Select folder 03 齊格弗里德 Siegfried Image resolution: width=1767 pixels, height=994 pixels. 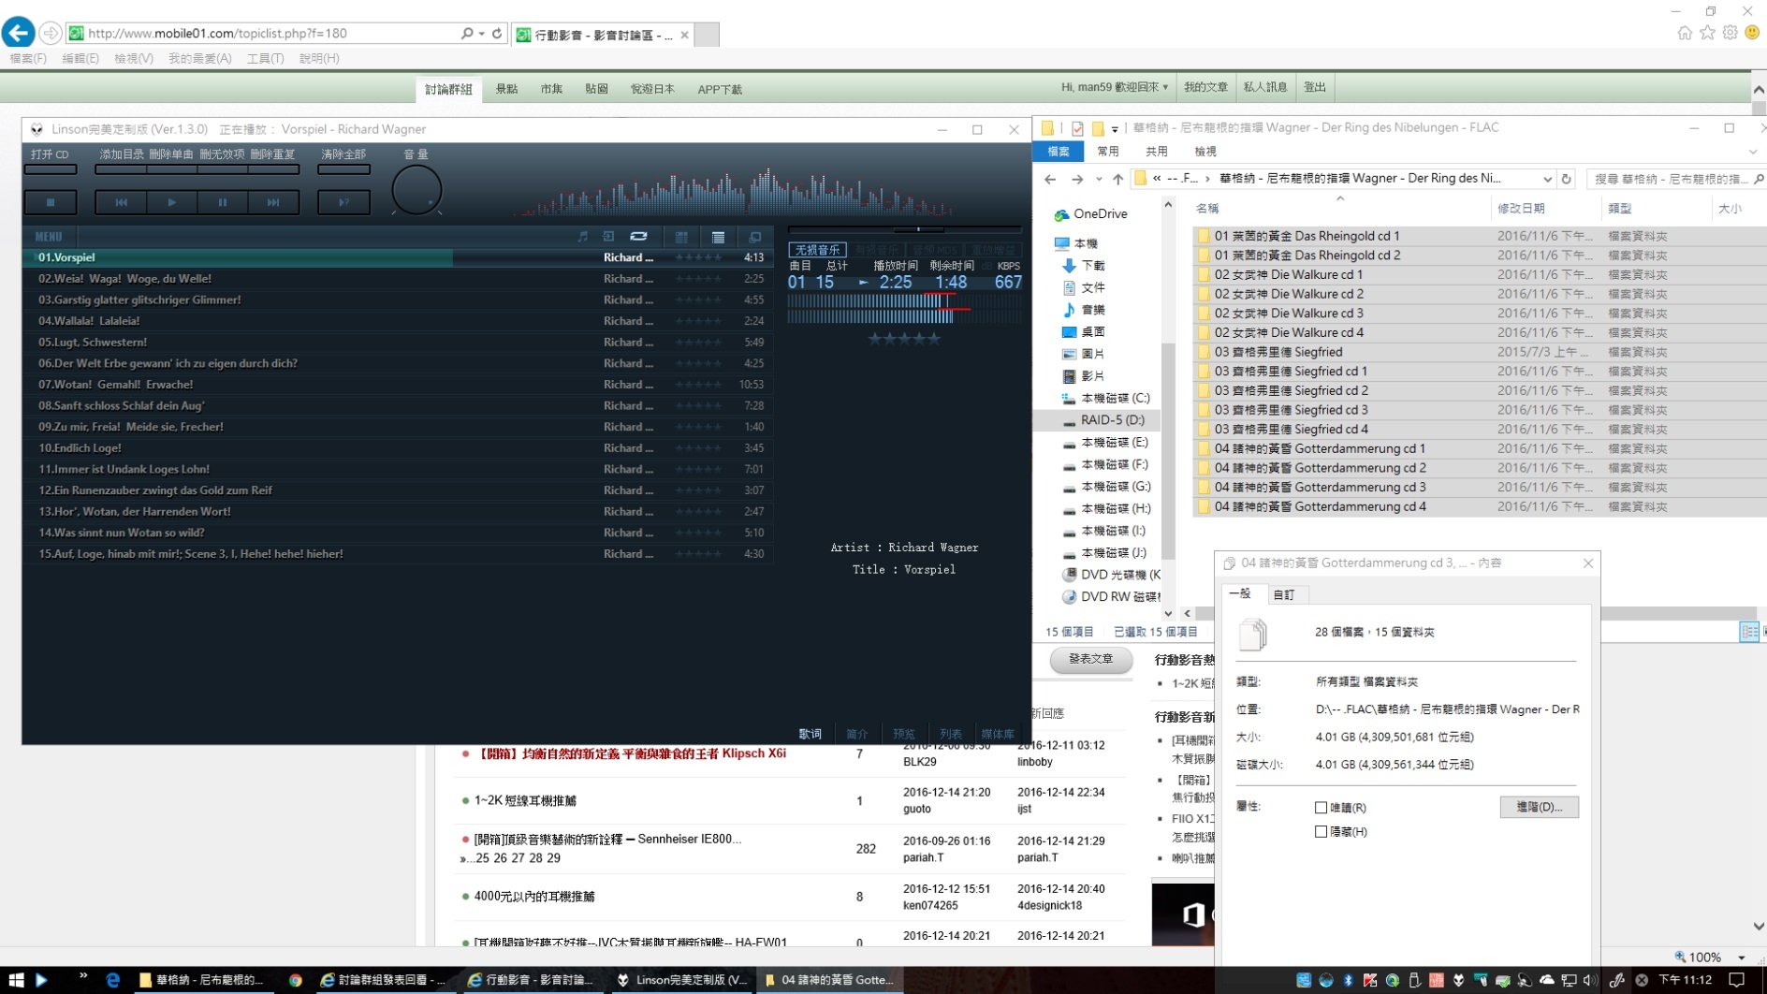pyautogui.click(x=1278, y=352)
